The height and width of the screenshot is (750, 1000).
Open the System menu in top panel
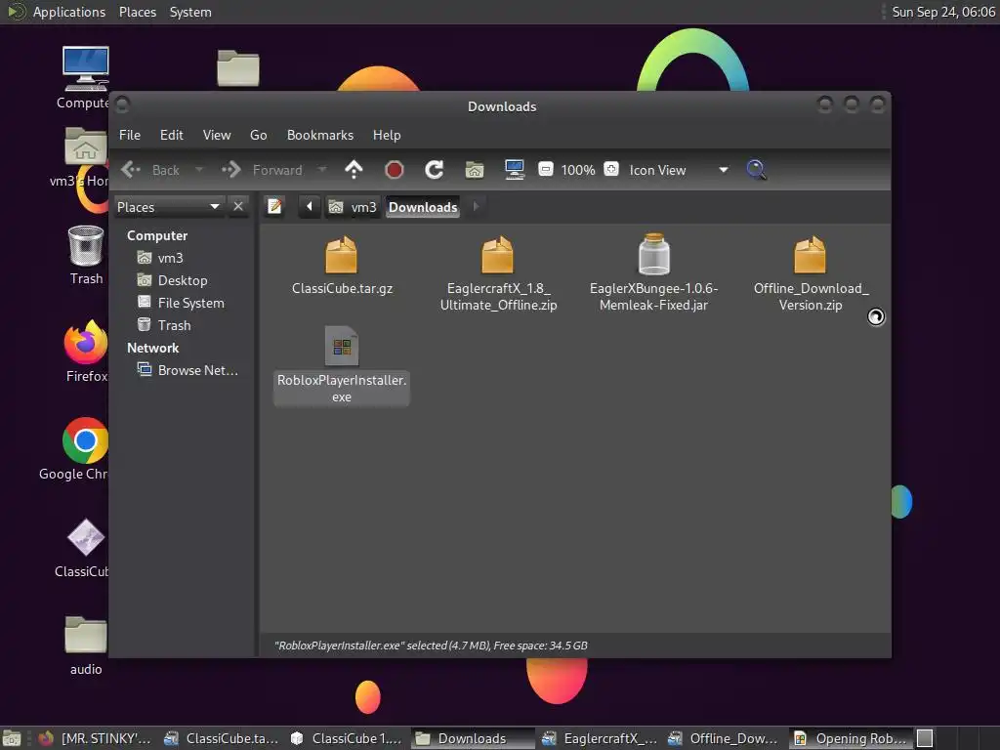[190, 12]
